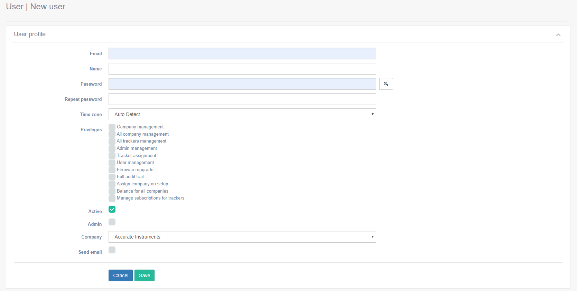Viewport: 577px width, 291px height.
Task: Tick the Tracker assignment checkbox
Action: 112,156
